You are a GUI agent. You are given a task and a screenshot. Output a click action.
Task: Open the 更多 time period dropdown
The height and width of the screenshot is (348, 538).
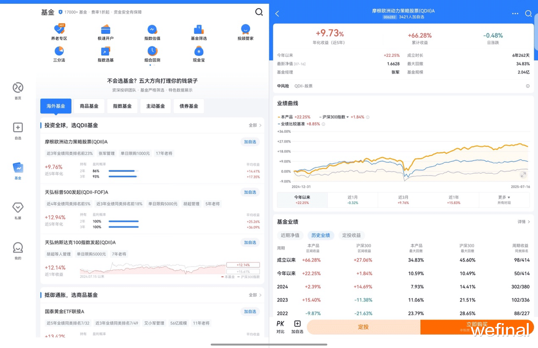tap(504, 200)
